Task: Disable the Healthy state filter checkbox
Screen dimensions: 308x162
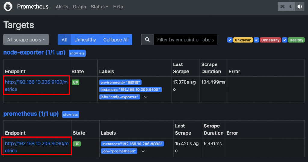Action: pyautogui.click(x=285, y=40)
